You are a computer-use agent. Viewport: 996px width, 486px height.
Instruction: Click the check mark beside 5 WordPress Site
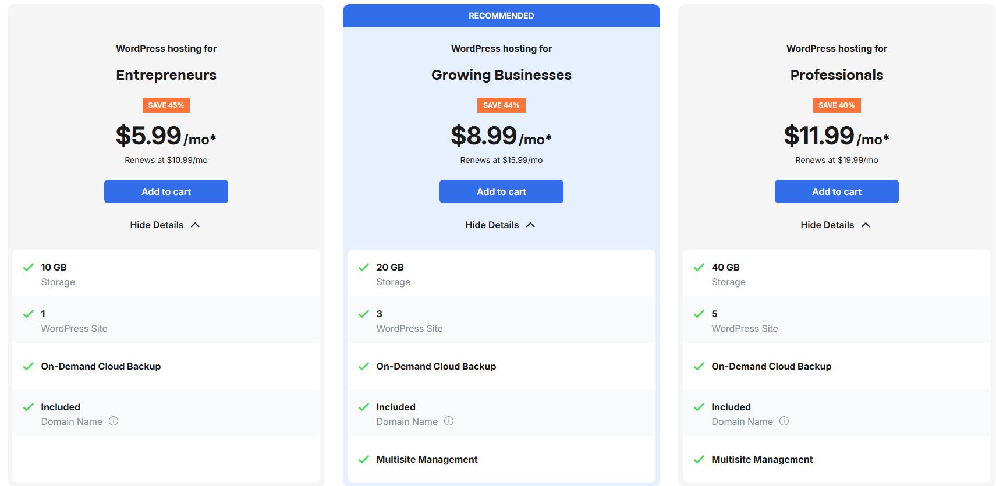(x=699, y=314)
